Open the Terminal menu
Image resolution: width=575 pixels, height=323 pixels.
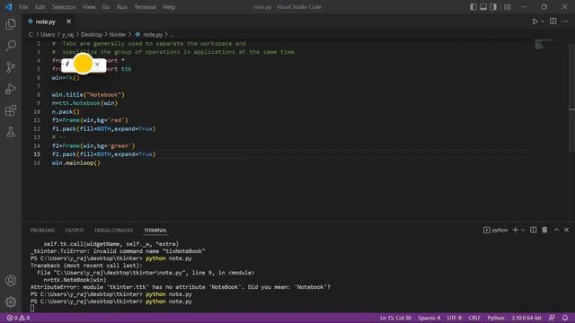point(145,7)
